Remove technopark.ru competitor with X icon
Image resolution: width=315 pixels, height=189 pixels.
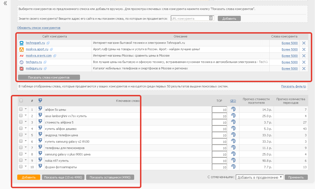point(304,43)
